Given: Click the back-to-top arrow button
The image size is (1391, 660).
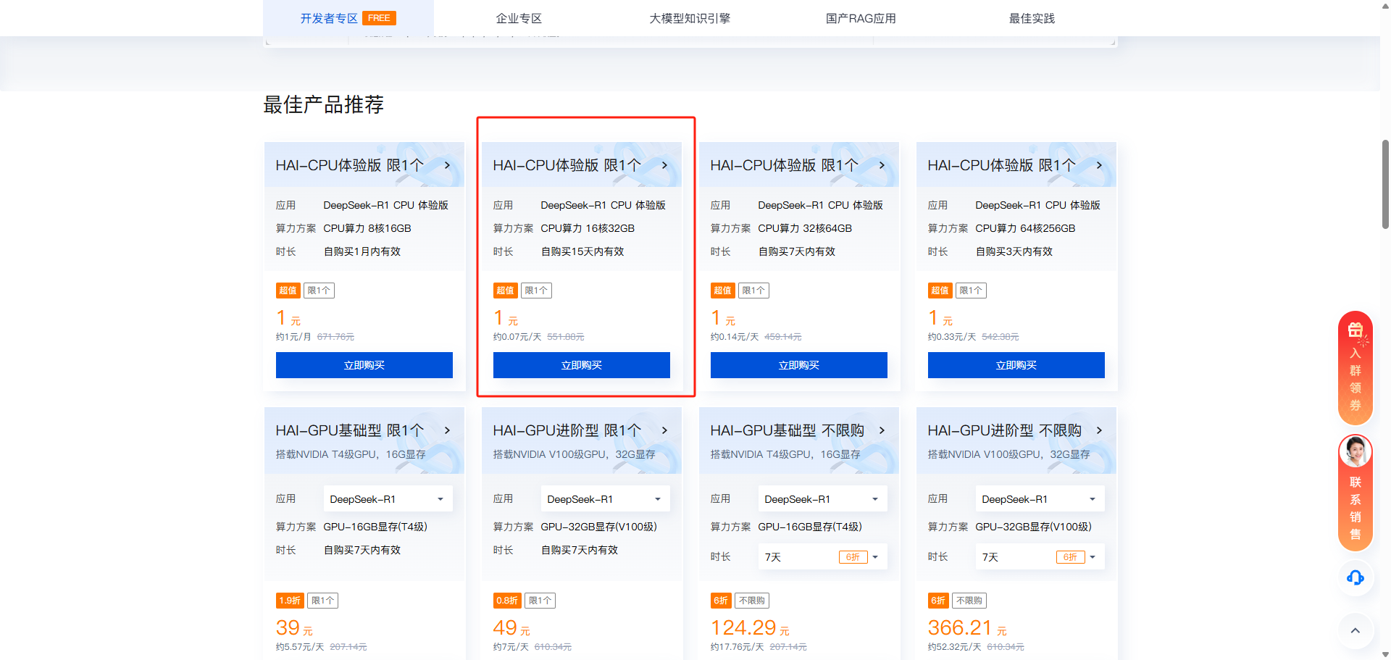Looking at the screenshot, I should pos(1355,630).
